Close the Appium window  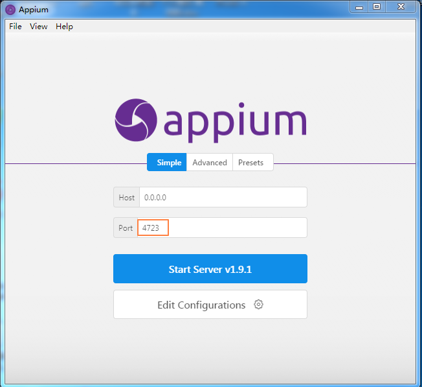[x=401, y=6]
